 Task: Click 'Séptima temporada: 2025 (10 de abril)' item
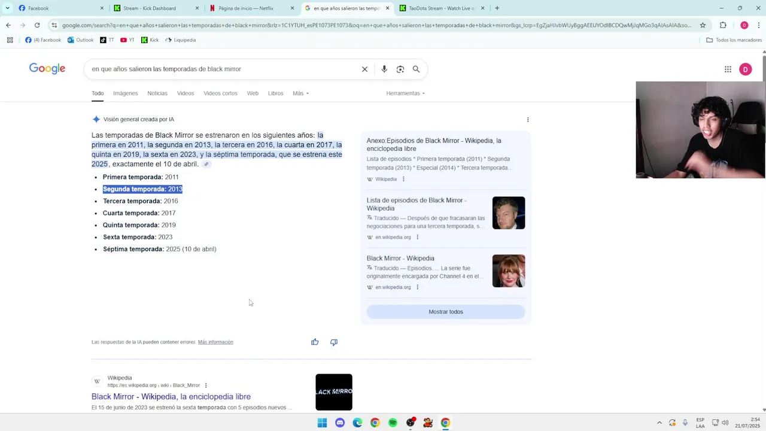[x=159, y=249]
